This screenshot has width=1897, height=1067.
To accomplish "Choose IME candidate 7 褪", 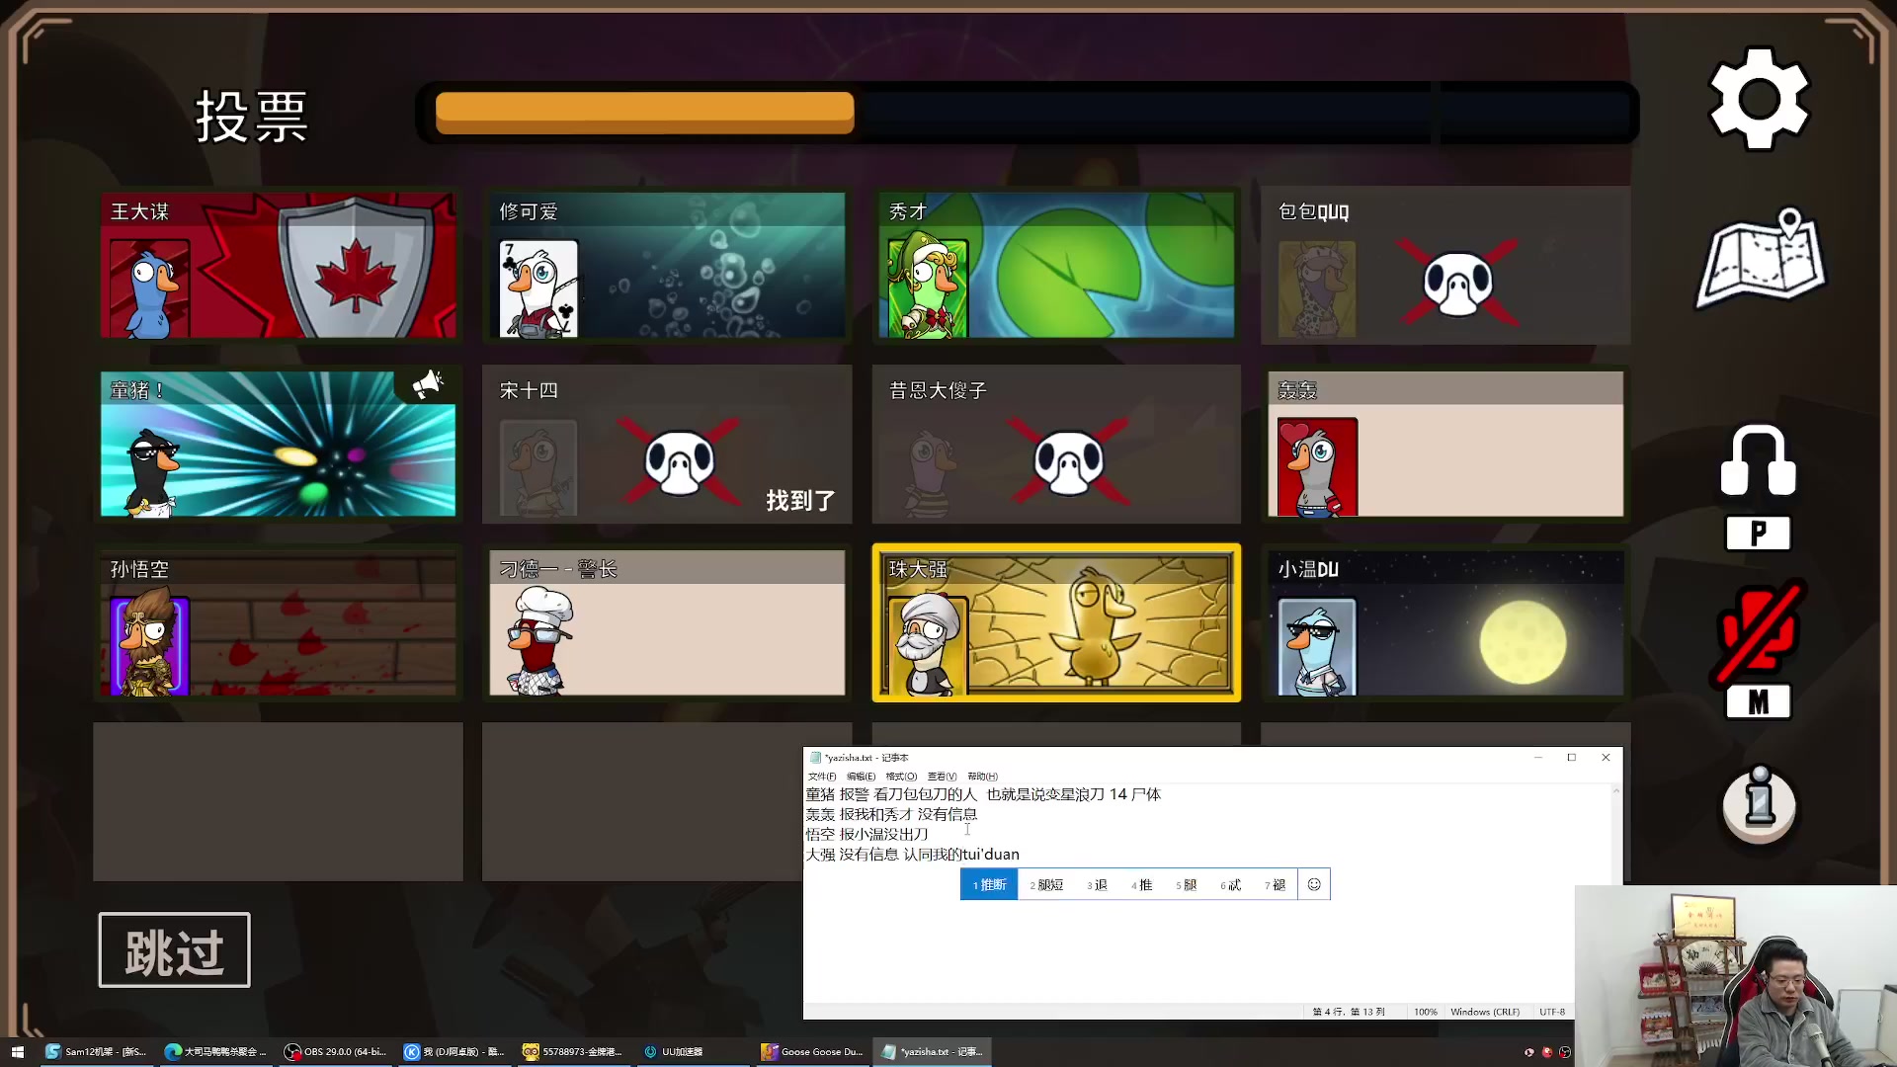I will (1275, 884).
